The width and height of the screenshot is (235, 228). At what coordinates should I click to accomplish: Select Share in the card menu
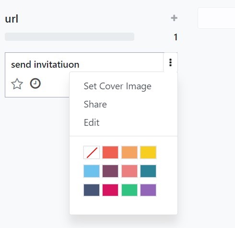tap(95, 104)
